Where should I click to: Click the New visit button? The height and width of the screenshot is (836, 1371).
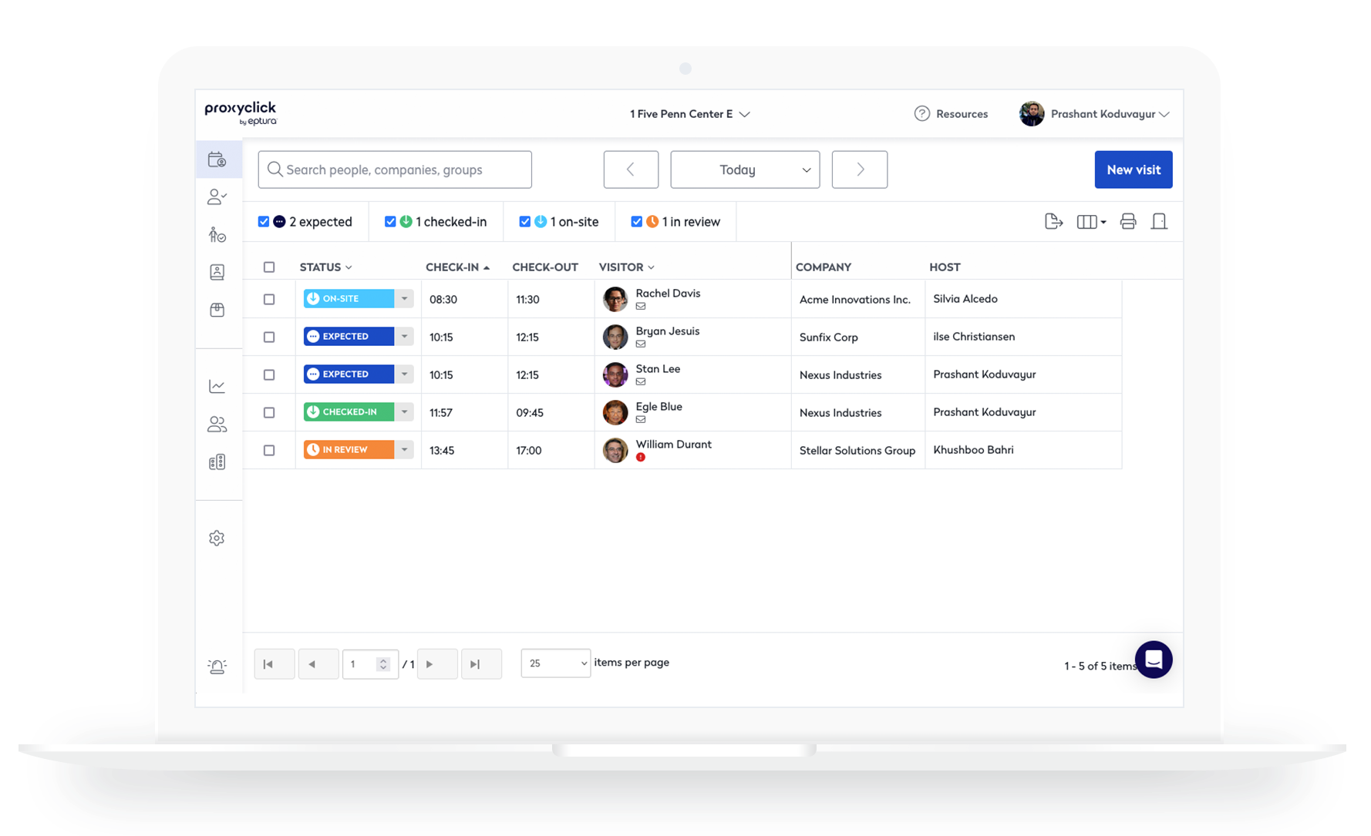pos(1133,170)
